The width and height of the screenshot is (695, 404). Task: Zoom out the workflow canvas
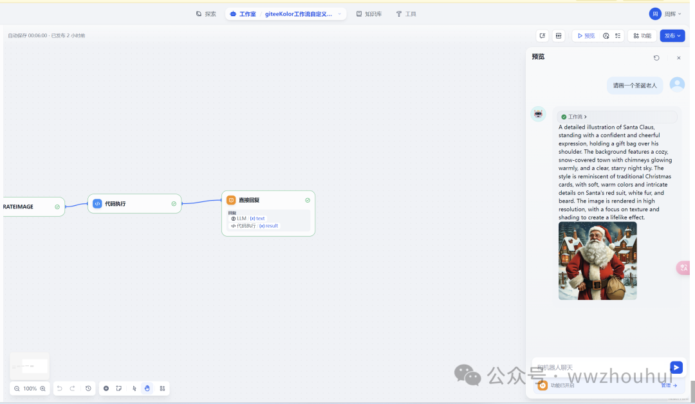(17, 389)
